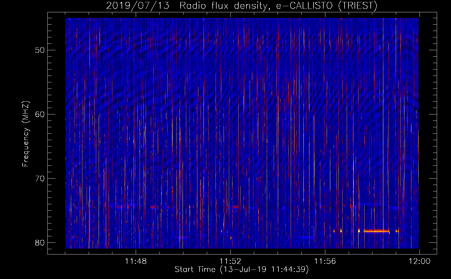Click the 'Frequency (MHZ)' y-axis label
Screen dimensions: 451x279
pyautogui.click(x=26, y=134)
